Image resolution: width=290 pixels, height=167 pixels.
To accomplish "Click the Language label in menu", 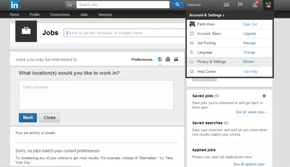I will (205, 52).
